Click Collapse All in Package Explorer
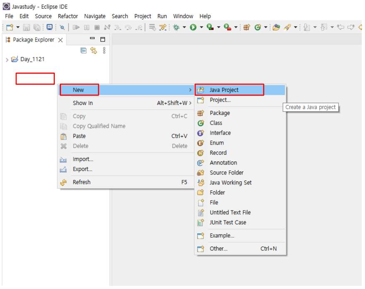 83,51
